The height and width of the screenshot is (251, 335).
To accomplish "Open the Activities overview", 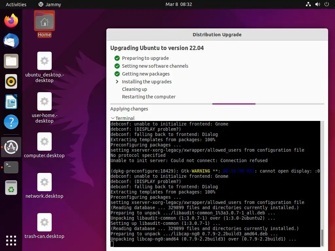I will click(16, 4).
